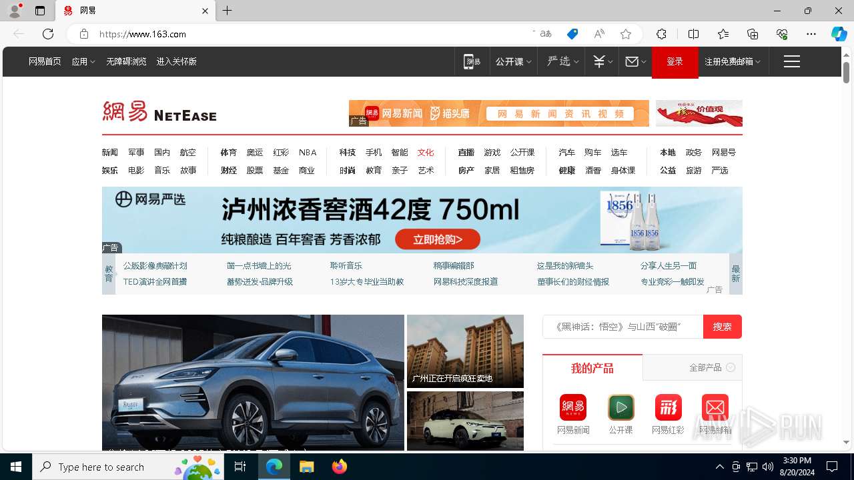Show hidden system tray icons
The image size is (854, 480).
tap(719, 467)
